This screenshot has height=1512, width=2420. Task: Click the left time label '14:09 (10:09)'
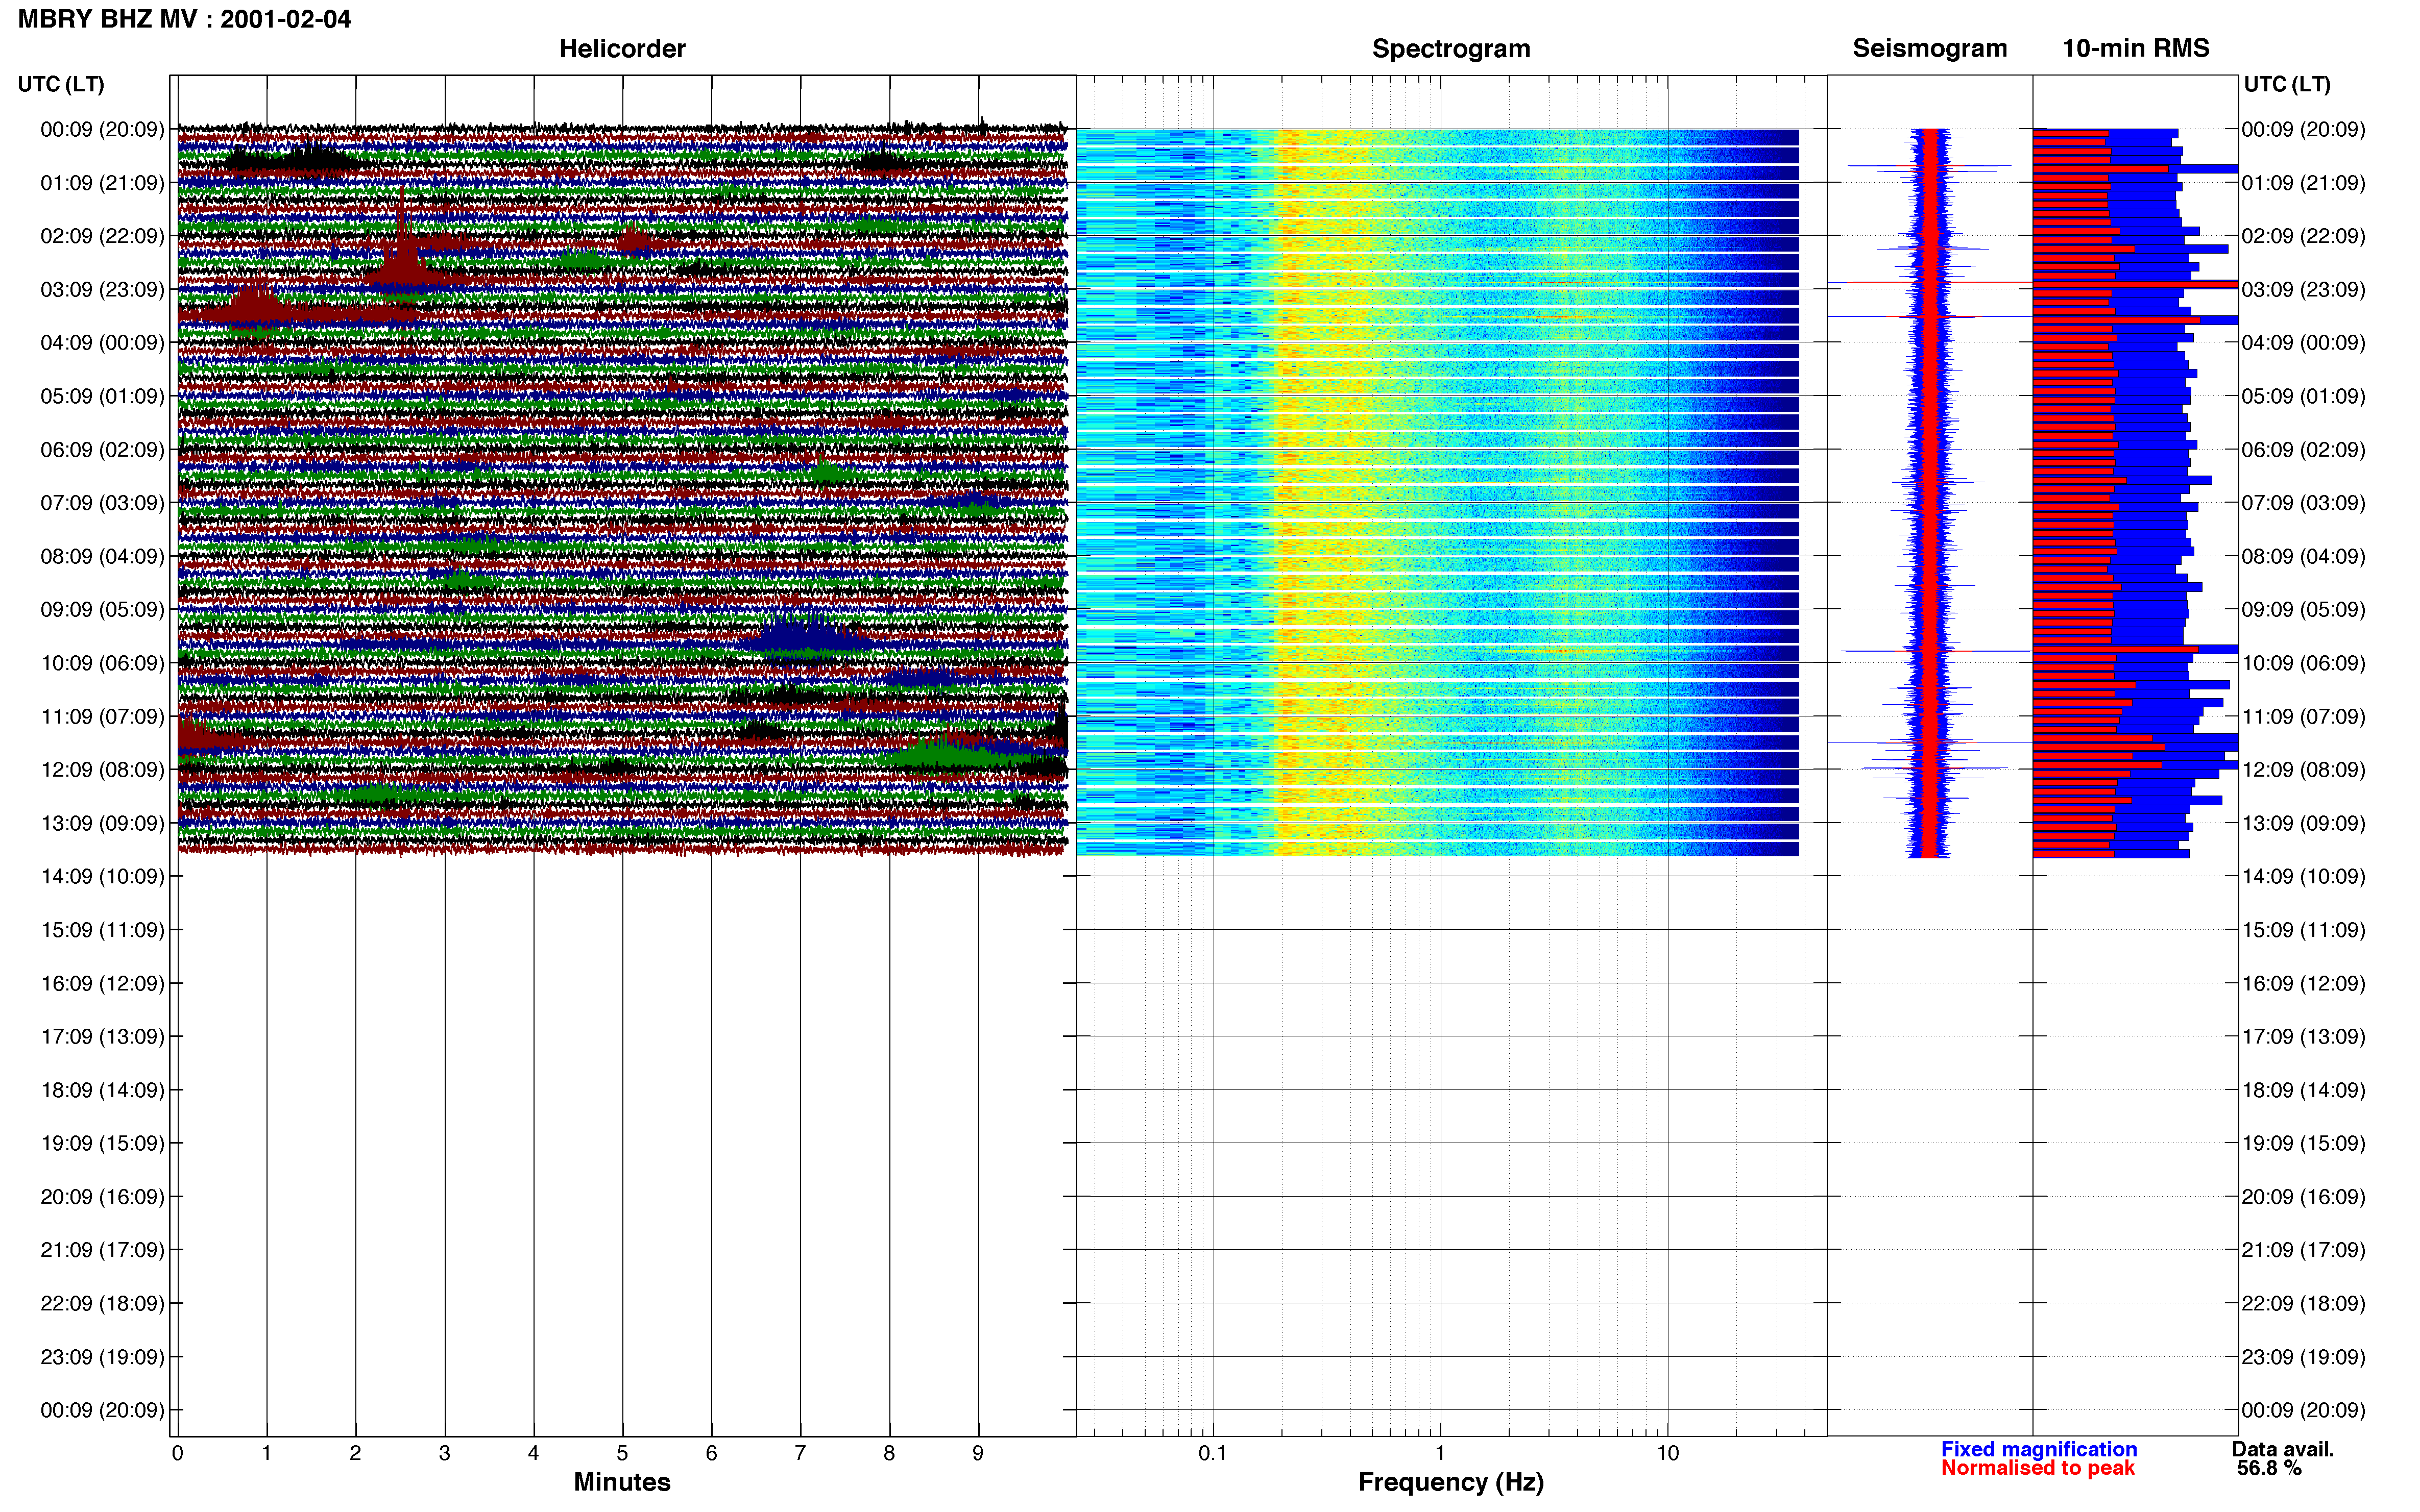coord(102,876)
